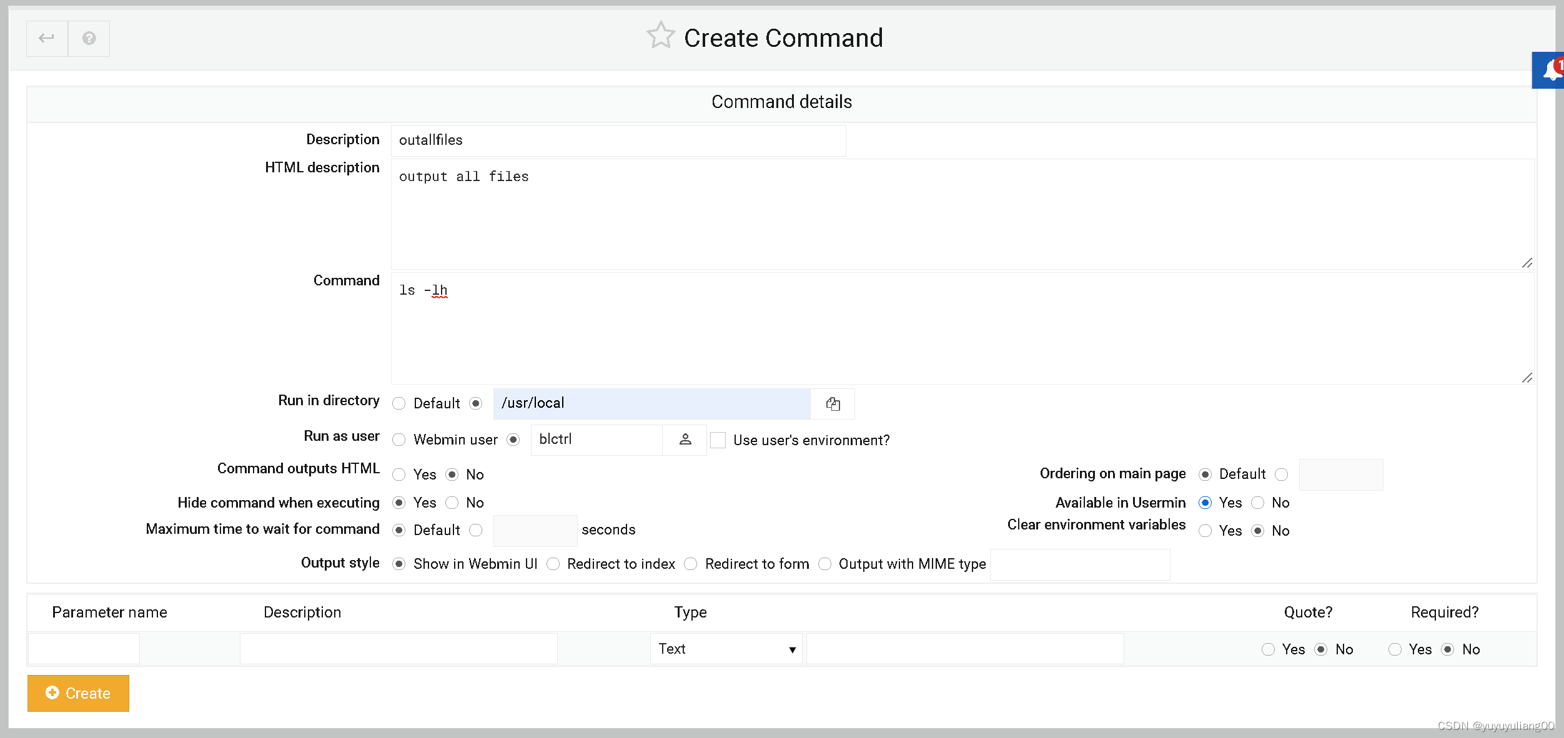Image resolution: width=1564 pixels, height=738 pixels.
Task: Click the back arrow icon
Action: point(47,39)
